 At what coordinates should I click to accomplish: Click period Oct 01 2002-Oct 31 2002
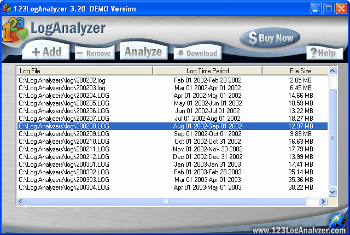208,142
